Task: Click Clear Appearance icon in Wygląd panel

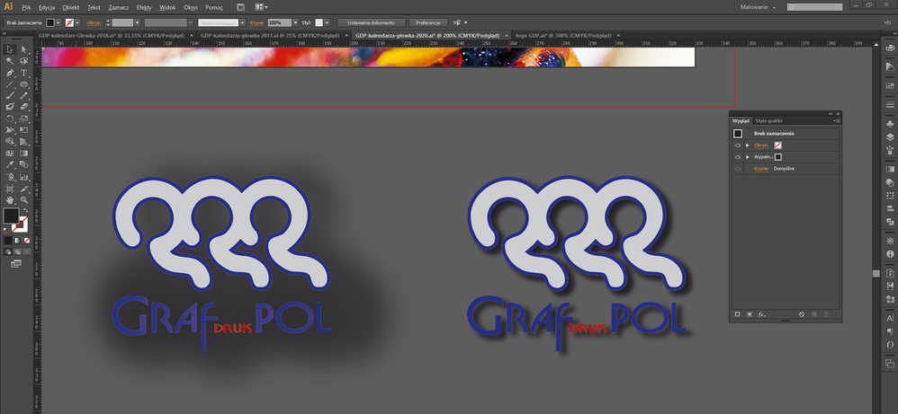Action: click(802, 314)
